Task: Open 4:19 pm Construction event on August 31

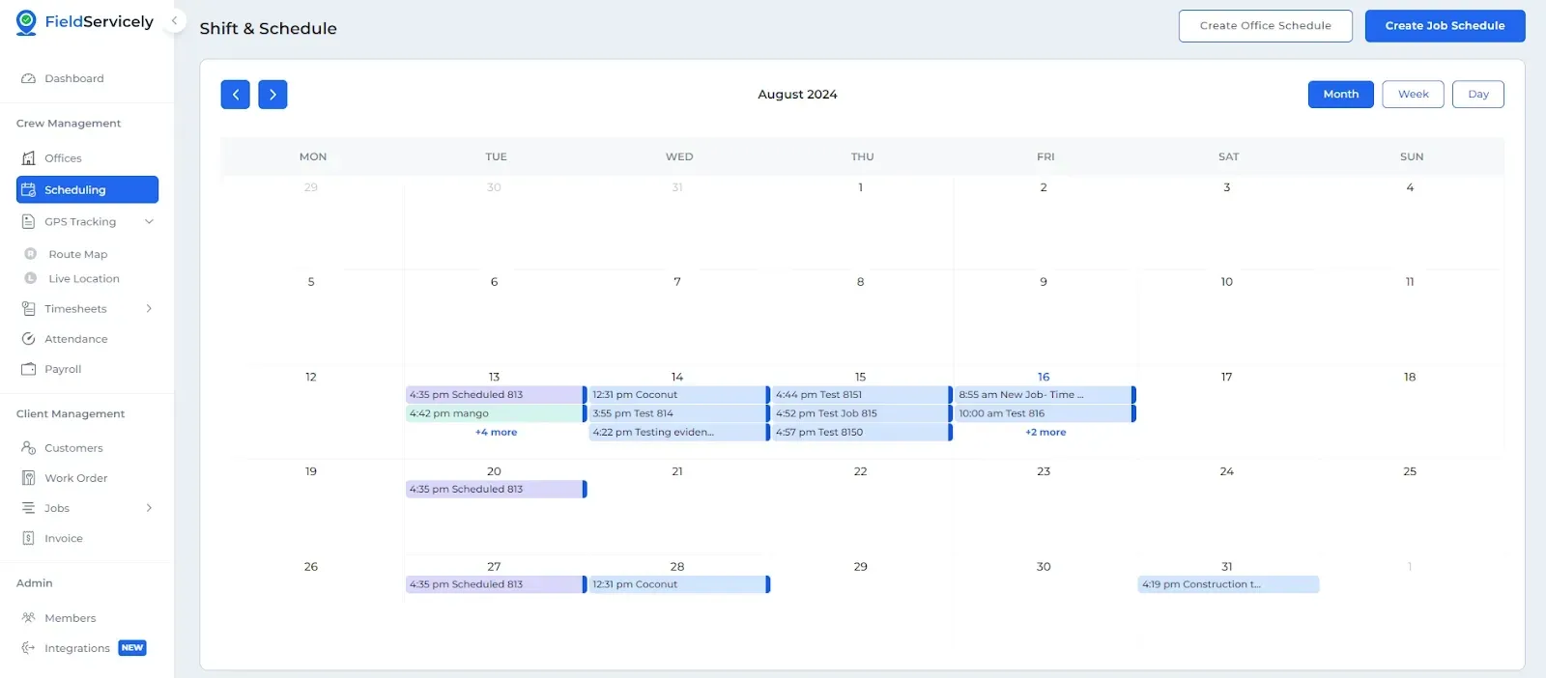Action: (x=1228, y=584)
